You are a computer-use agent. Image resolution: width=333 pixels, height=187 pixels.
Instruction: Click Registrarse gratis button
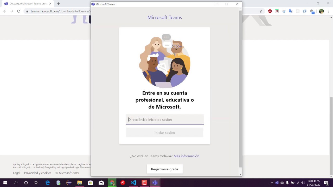165,169
